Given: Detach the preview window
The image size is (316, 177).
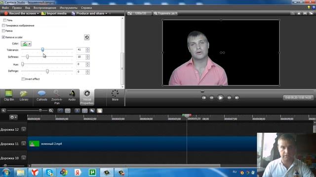Looking at the screenshot, I should coord(311,13).
